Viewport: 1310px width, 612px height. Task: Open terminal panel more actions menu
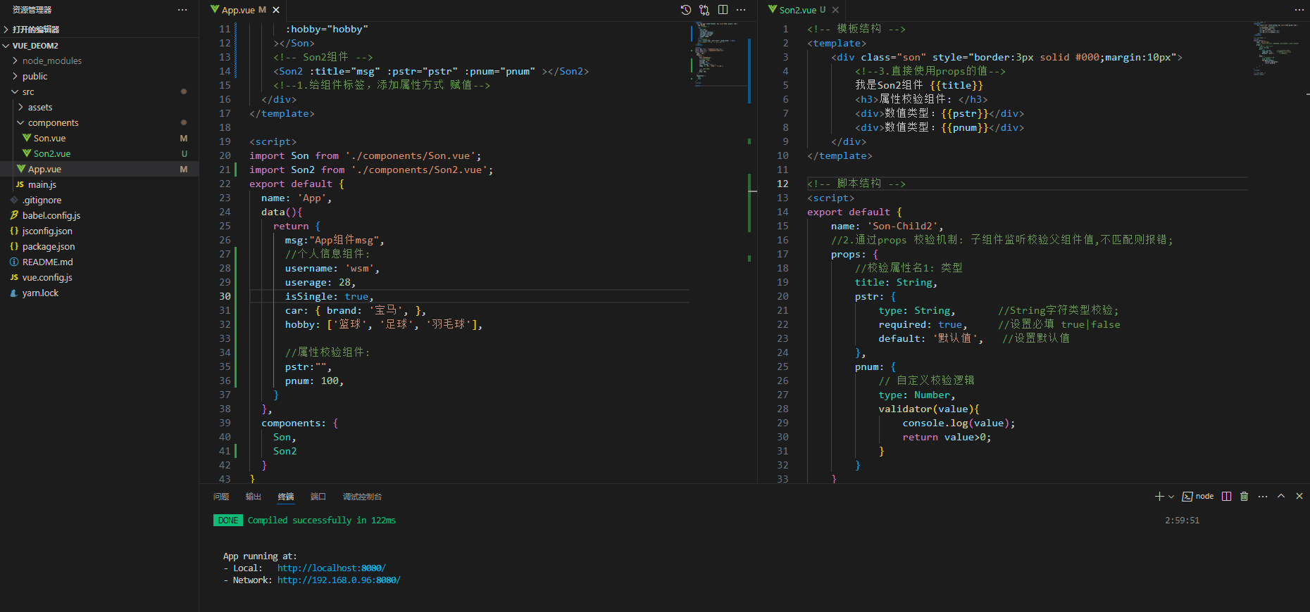[x=1263, y=497]
